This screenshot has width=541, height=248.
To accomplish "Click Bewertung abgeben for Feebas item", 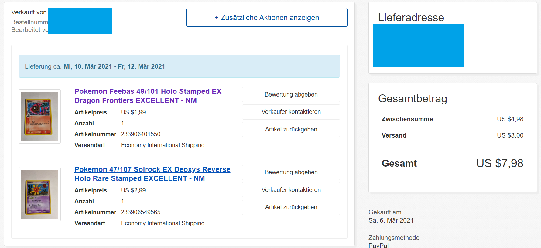I will (291, 94).
